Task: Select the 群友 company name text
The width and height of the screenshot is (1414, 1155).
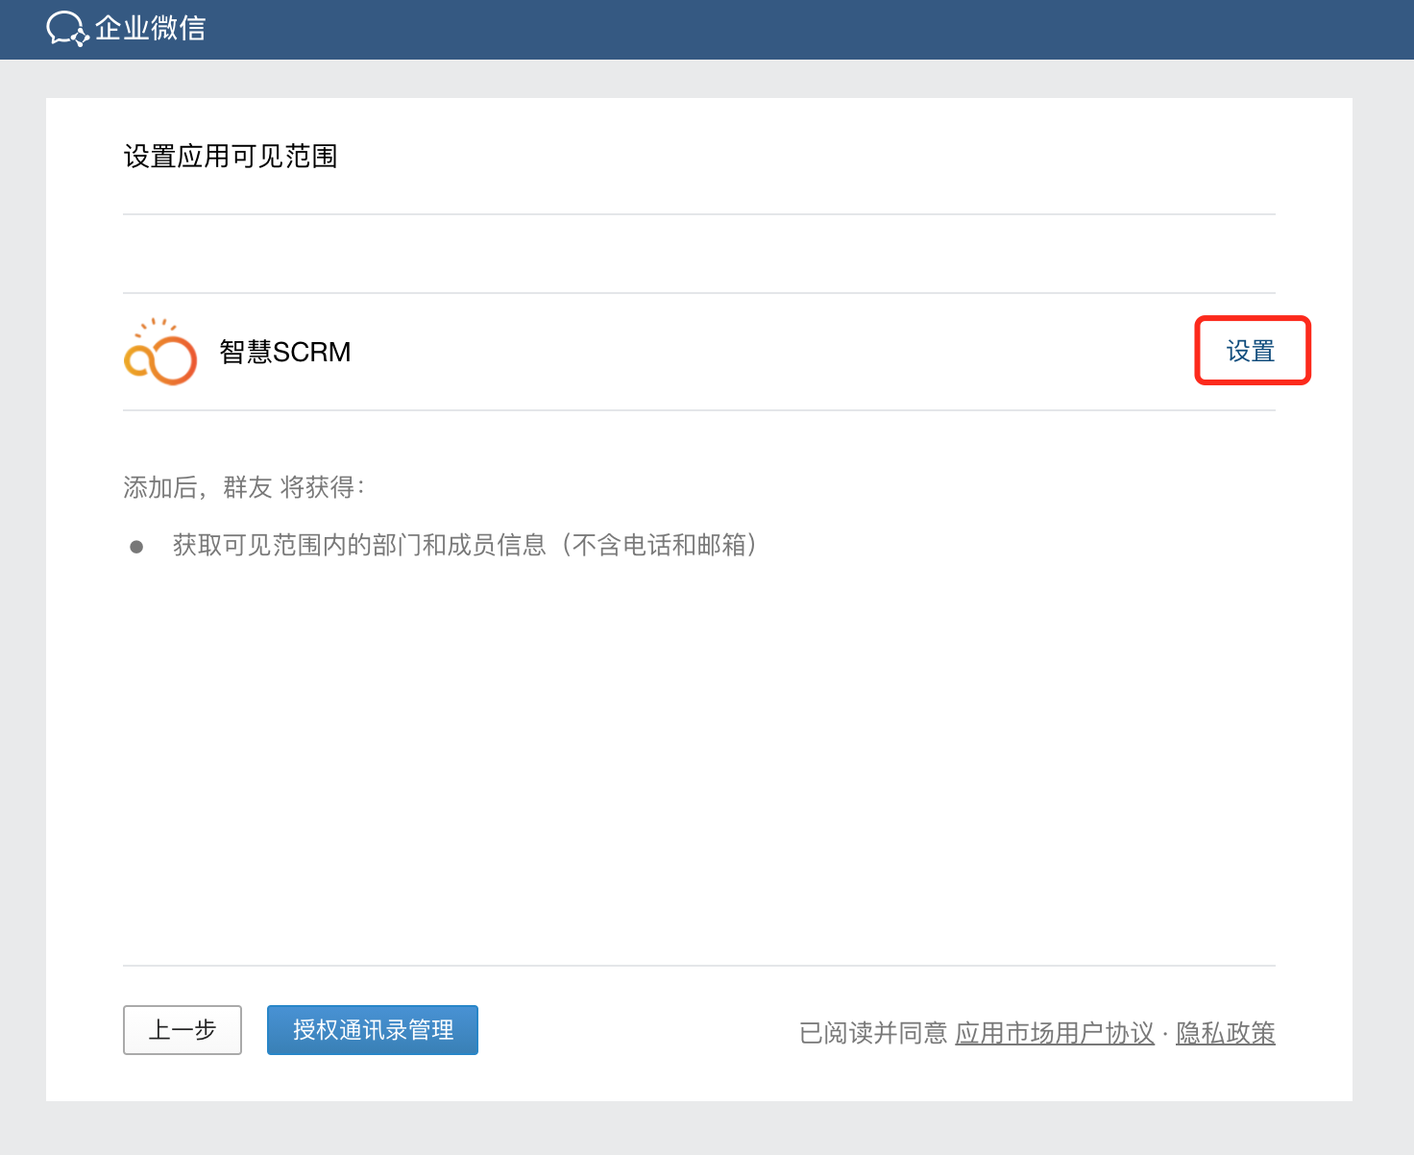Action: click(x=248, y=488)
